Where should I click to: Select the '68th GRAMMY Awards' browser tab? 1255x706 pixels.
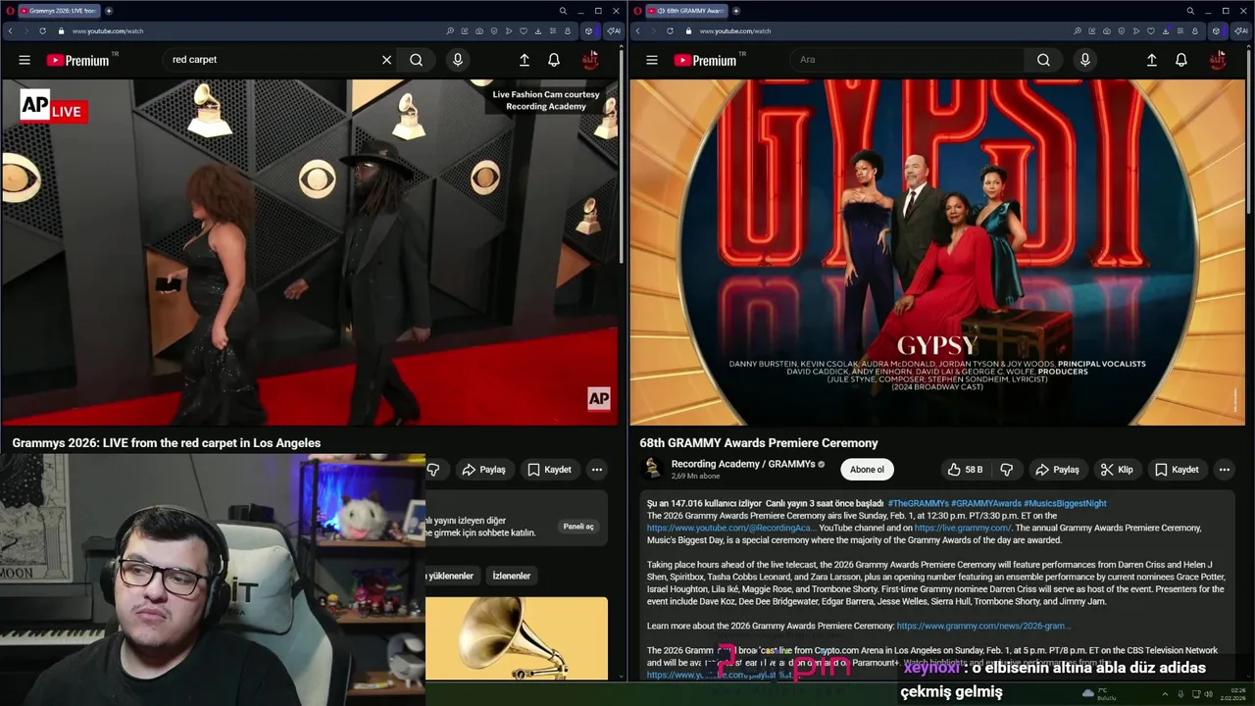pos(686,11)
